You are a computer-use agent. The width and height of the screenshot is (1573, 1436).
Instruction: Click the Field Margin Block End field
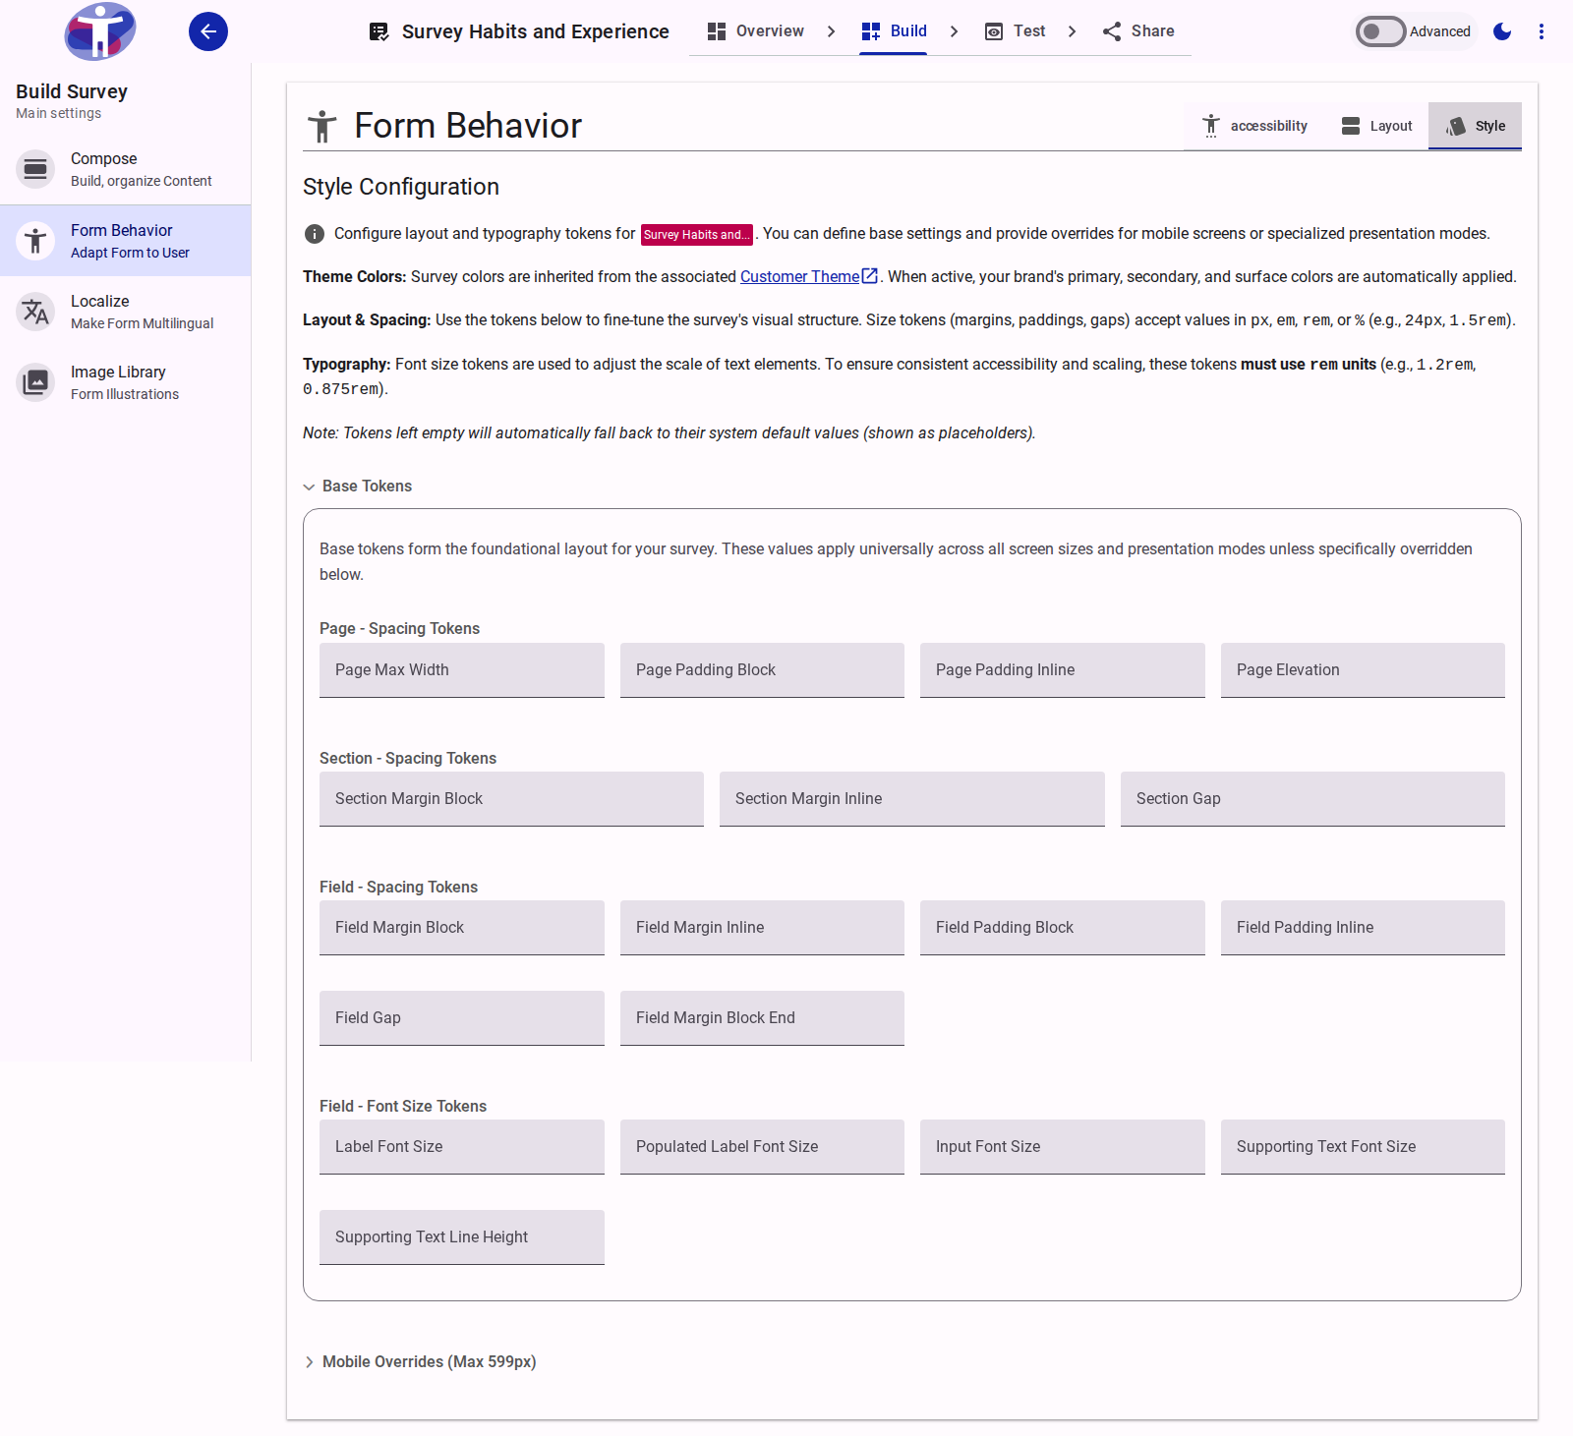762,1018
